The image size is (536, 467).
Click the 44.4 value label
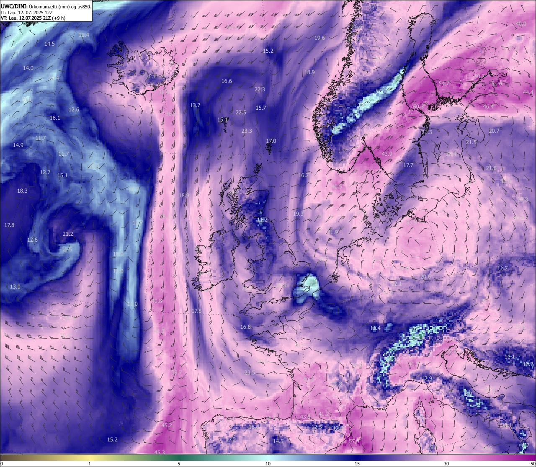click(528, 92)
